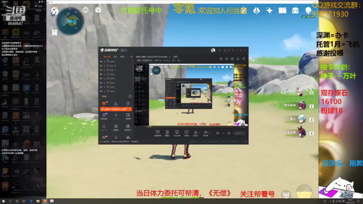
Task: Click the microphone icon in the bottom toolbar
Action: click(196, 132)
